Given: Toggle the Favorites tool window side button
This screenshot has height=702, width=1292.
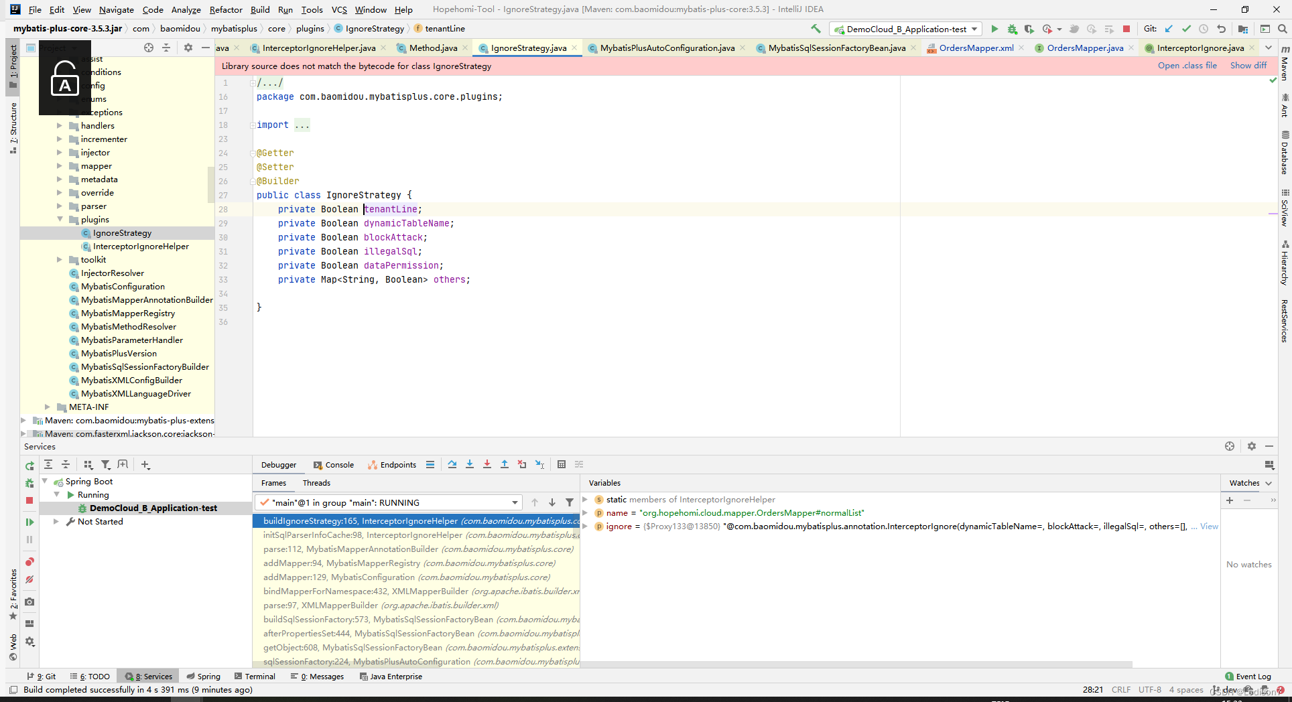Looking at the screenshot, I should [x=13, y=593].
